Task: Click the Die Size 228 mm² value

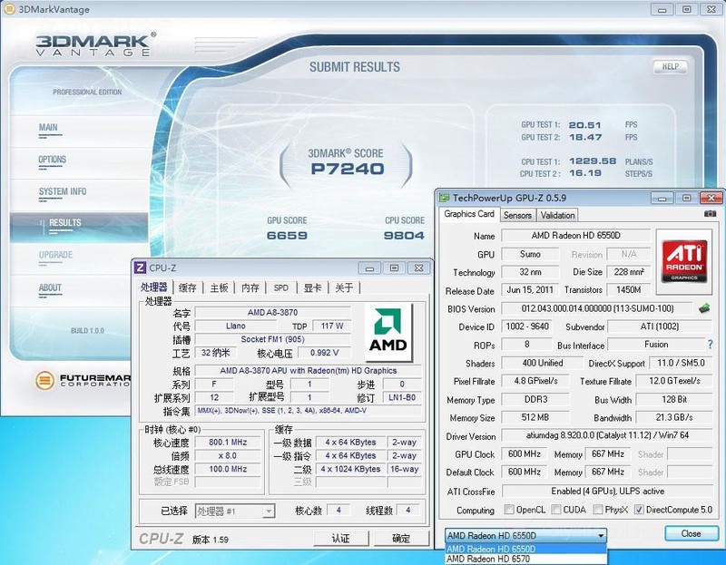Action: coord(629,272)
